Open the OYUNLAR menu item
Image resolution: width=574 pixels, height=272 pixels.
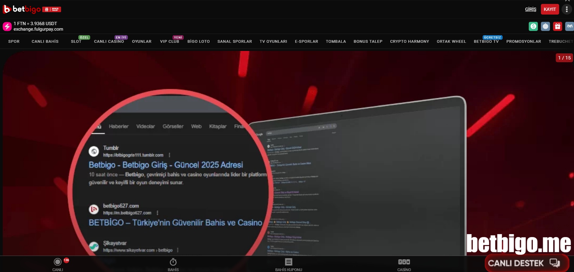click(142, 42)
